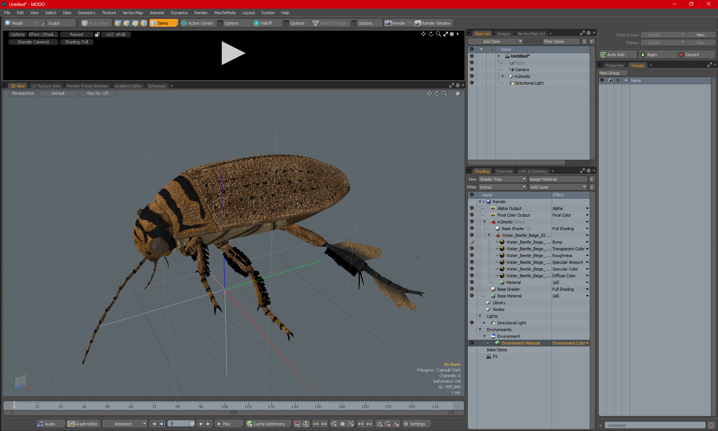Open the View Shader Tree dropdown
718x431 pixels.
tap(502, 179)
